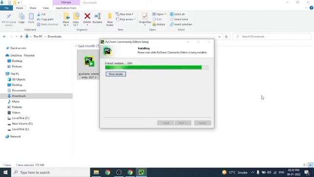Screen dimensions: 314x177
Task: Click the Windows Start button
Action: coord(5,173)
